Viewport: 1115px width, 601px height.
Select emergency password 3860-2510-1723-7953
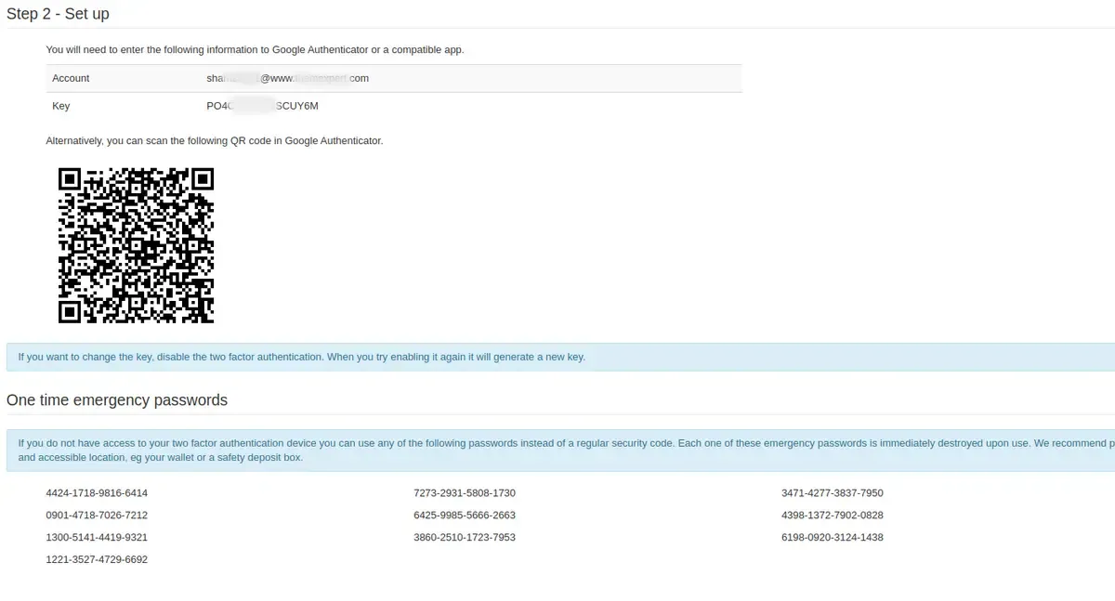click(465, 538)
